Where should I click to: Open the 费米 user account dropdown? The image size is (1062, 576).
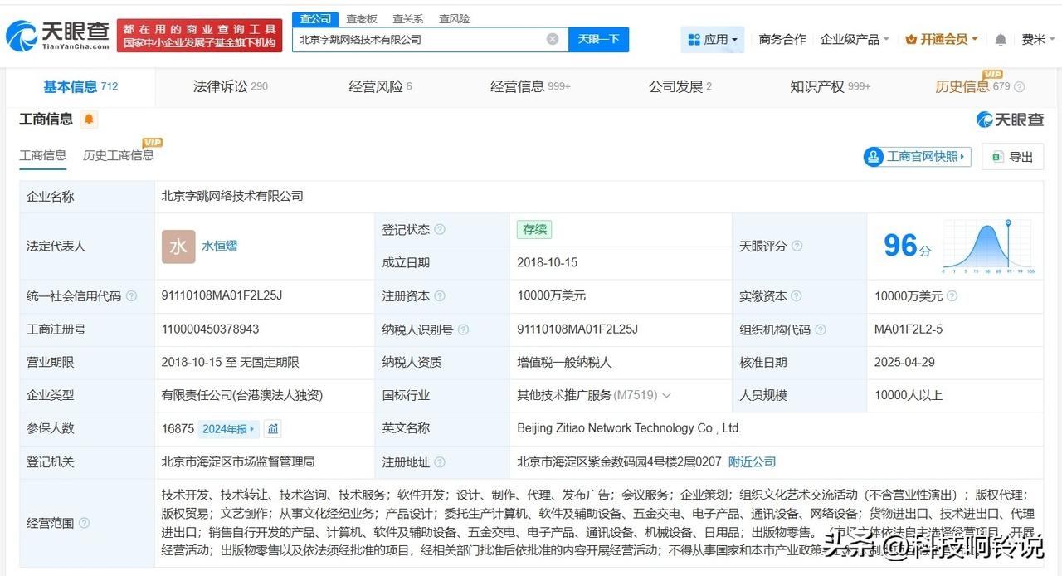pyautogui.click(x=1038, y=39)
